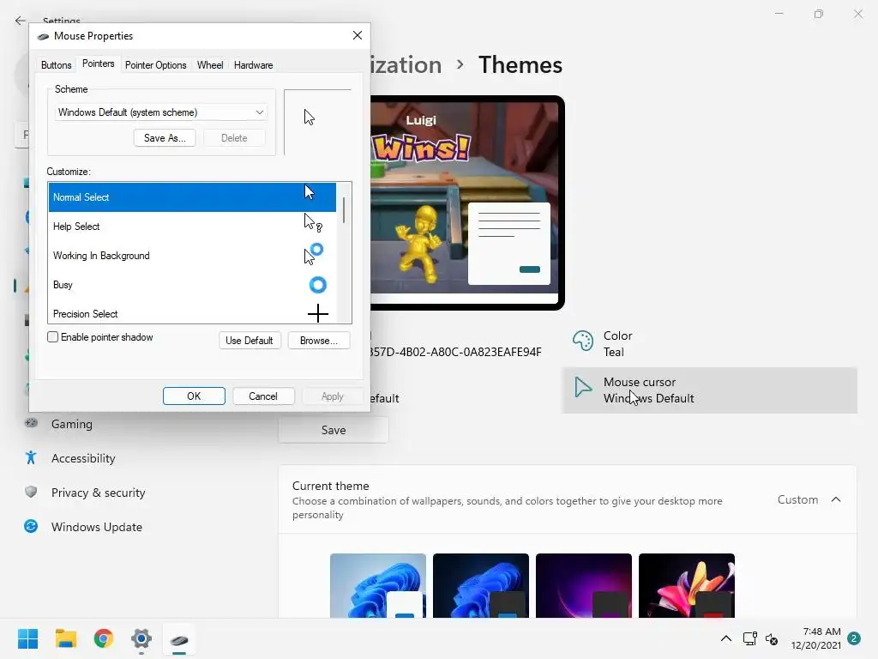The height and width of the screenshot is (659, 878).
Task: Switch to the Wheel tab
Action: point(210,65)
